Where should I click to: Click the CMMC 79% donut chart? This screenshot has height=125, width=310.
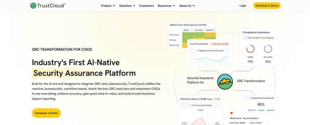[250, 49]
